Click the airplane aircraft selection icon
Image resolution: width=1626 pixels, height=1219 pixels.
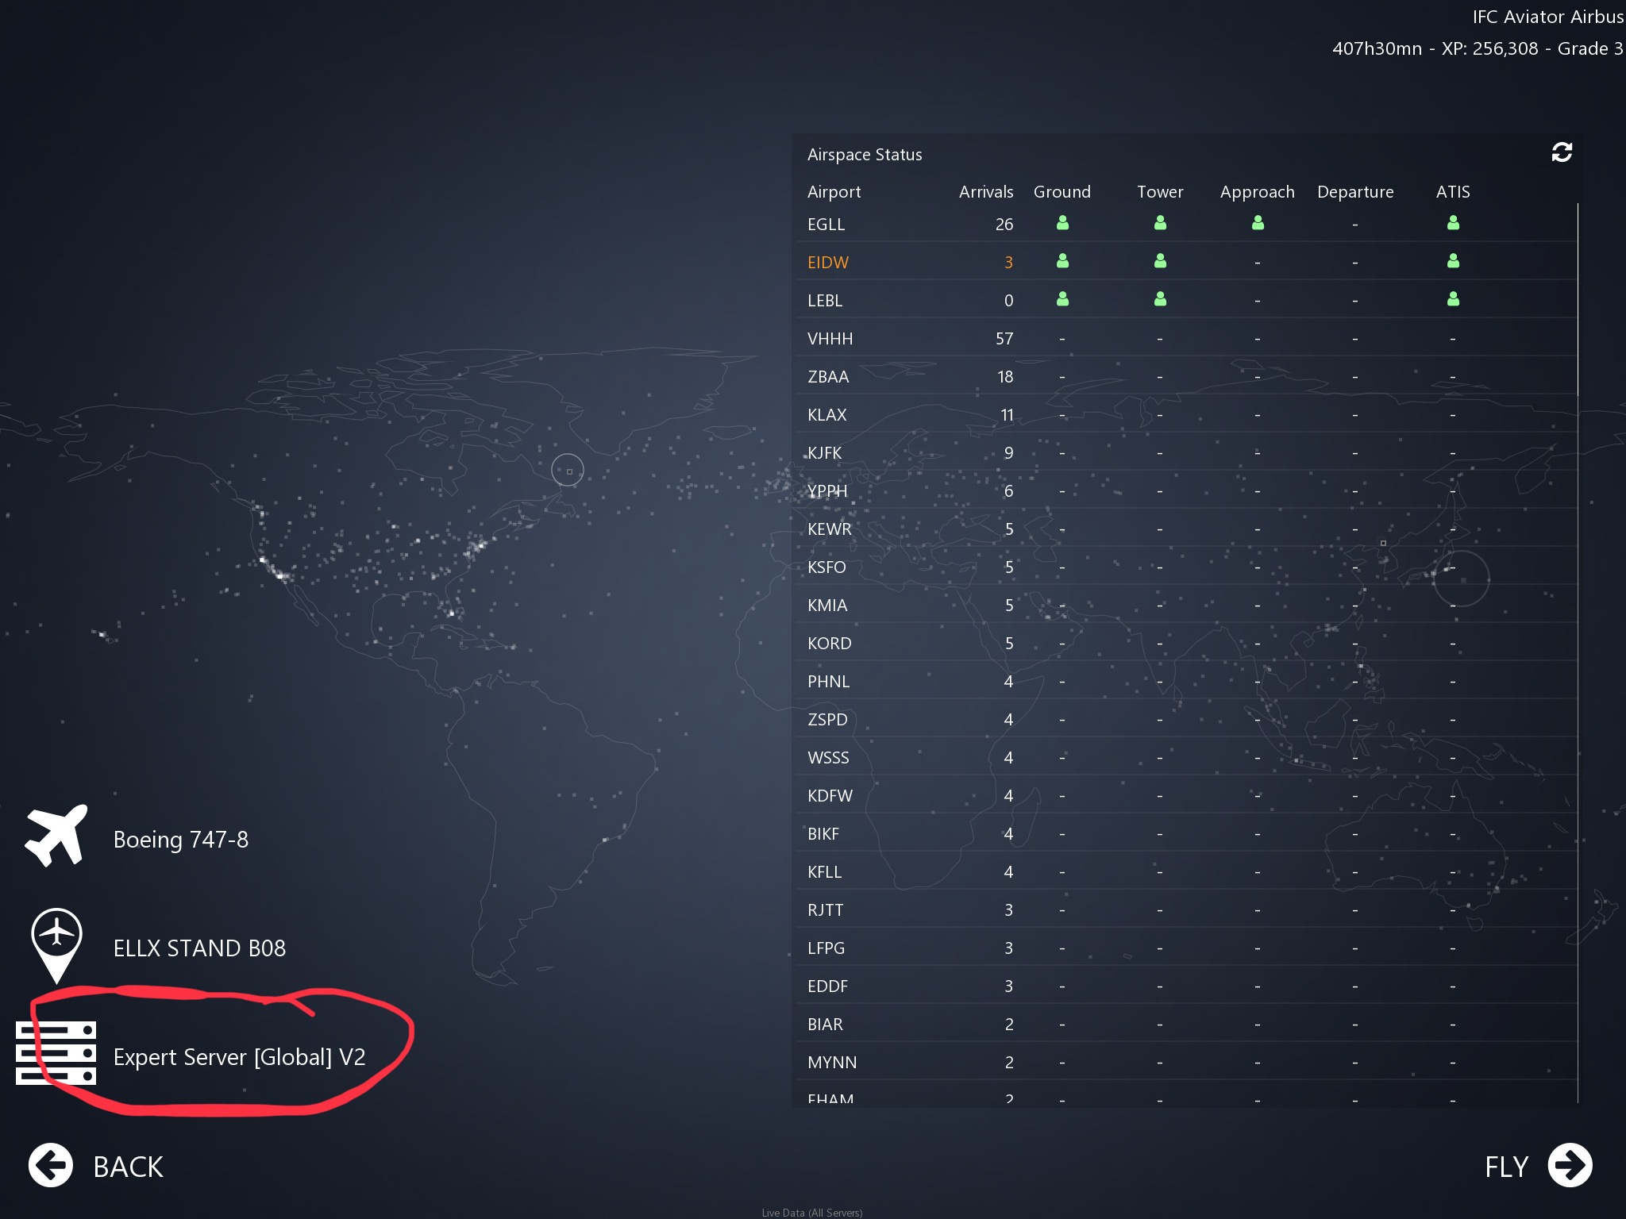(x=56, y=836)
